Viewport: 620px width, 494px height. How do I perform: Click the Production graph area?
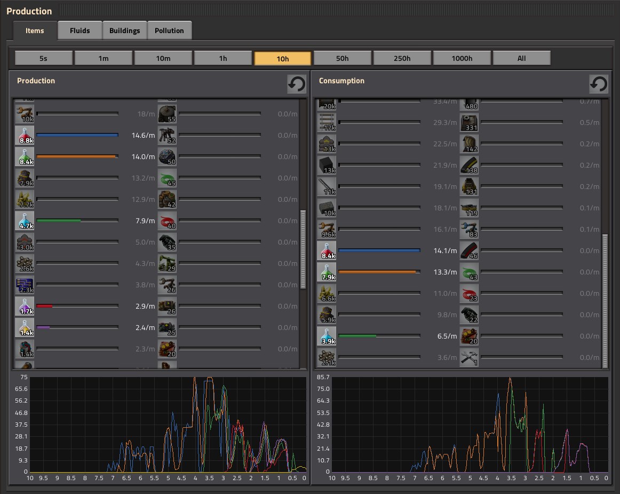168,425
